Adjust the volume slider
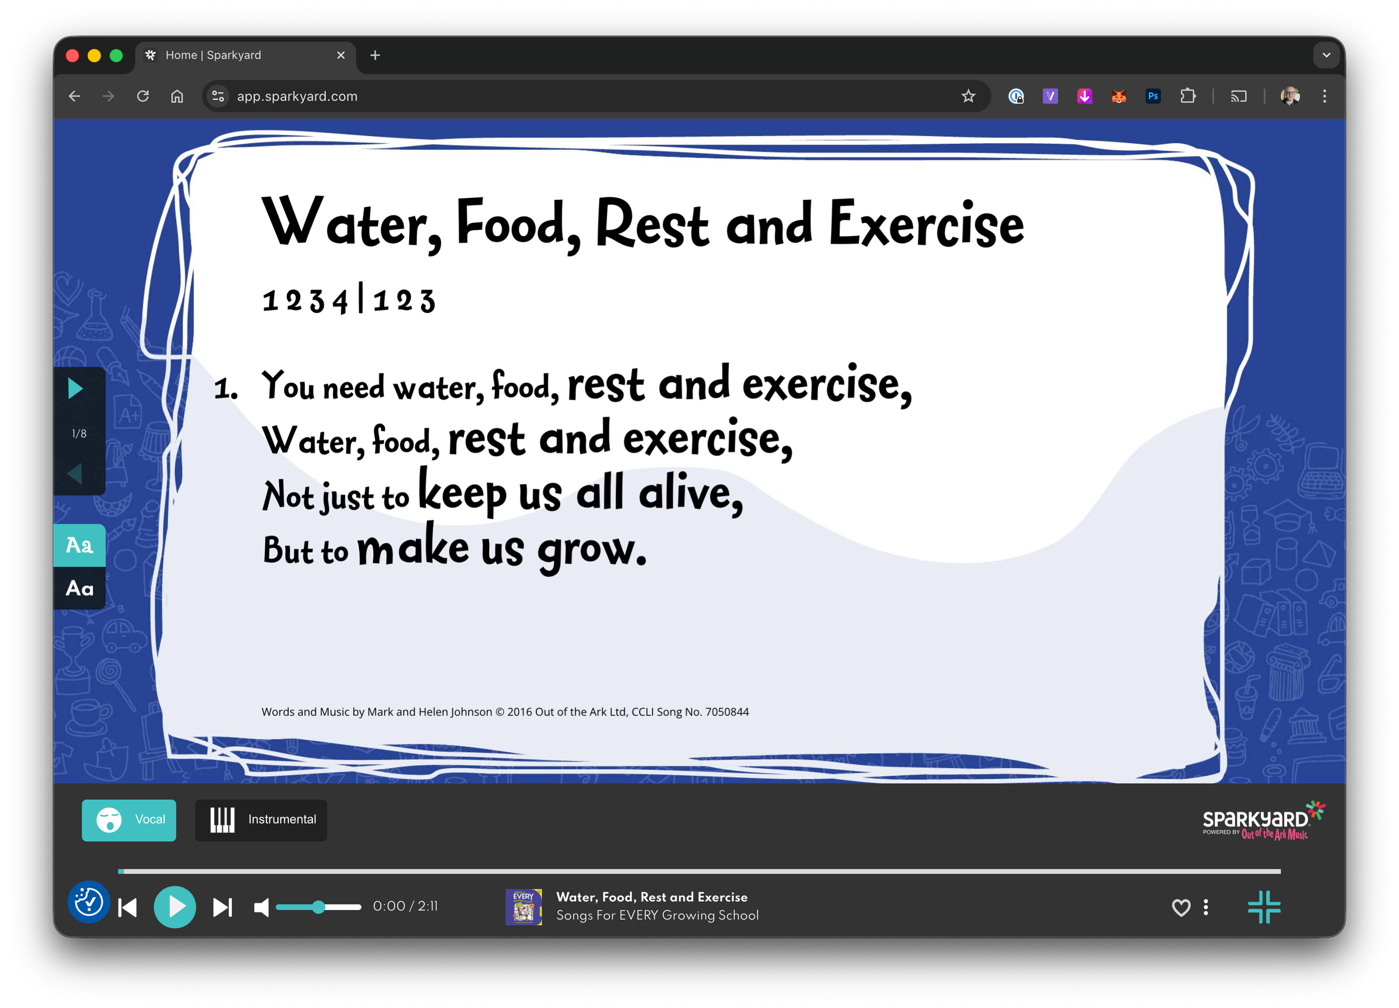 pyautogui.click(x=318, y=907)
